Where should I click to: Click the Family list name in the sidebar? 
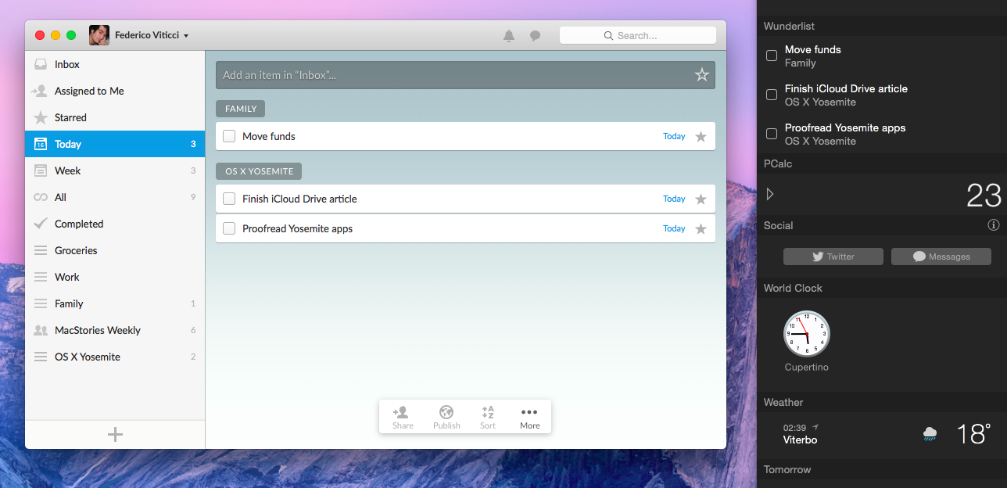69,303
